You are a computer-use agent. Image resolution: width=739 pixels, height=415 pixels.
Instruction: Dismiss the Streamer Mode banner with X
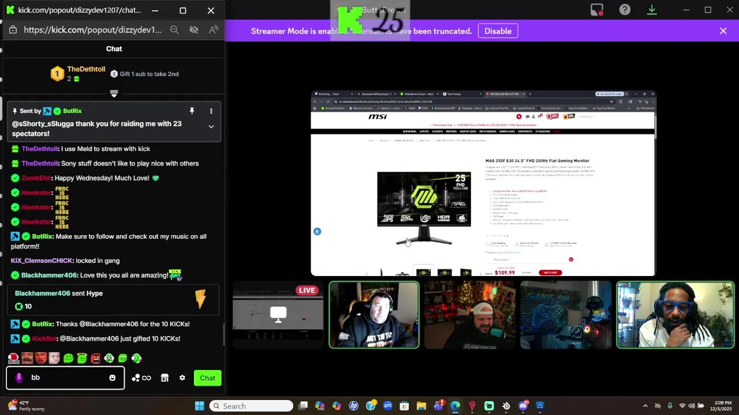(723, 31)
